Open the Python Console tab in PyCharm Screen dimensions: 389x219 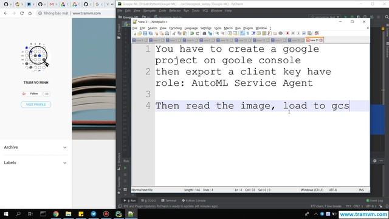click(x=193, y=200)
